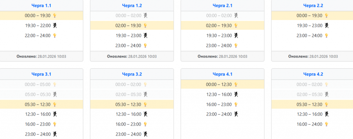Image resolution: width=353 pixels, height=139 pixels.
Task: Click the Черга 4.2 header
Action: [x=313, y=74]
